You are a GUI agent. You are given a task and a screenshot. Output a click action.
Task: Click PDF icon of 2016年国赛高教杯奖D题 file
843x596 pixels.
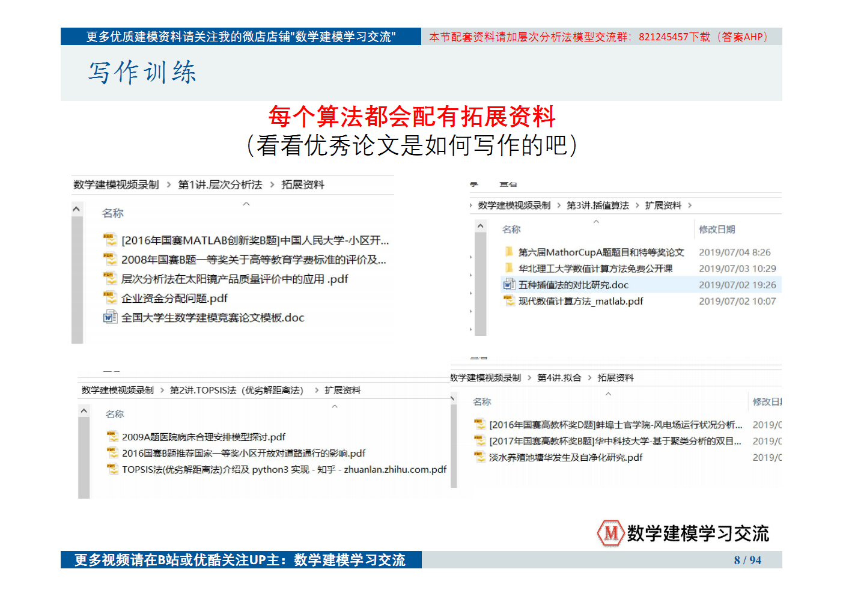(x=479, y=424)
